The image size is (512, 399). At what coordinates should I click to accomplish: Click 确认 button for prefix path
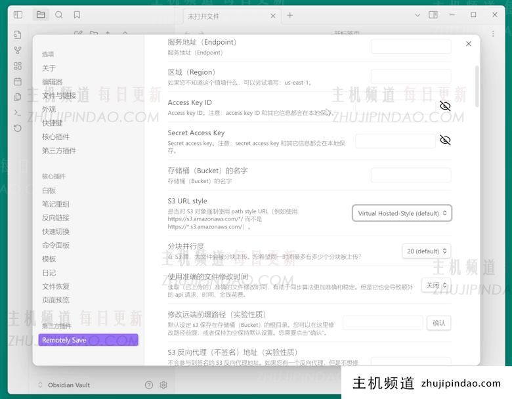point(439,324)
